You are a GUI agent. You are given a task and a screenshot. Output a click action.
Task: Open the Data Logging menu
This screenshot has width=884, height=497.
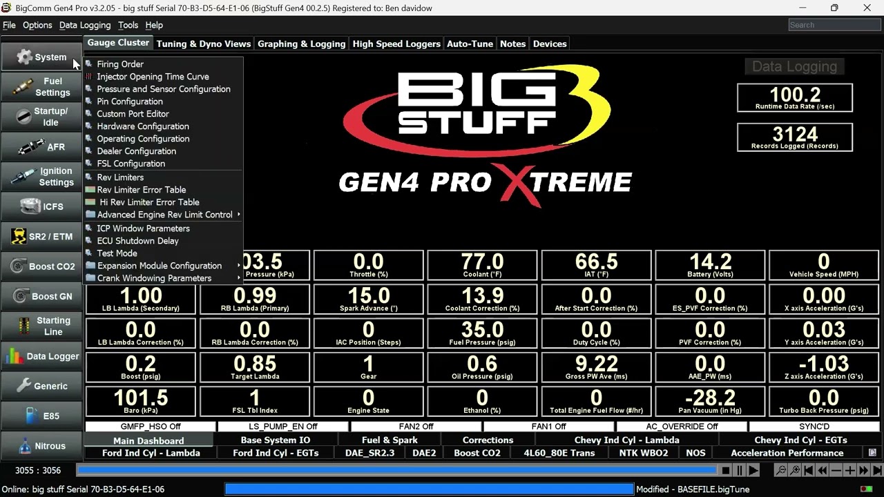coord(85,25)
